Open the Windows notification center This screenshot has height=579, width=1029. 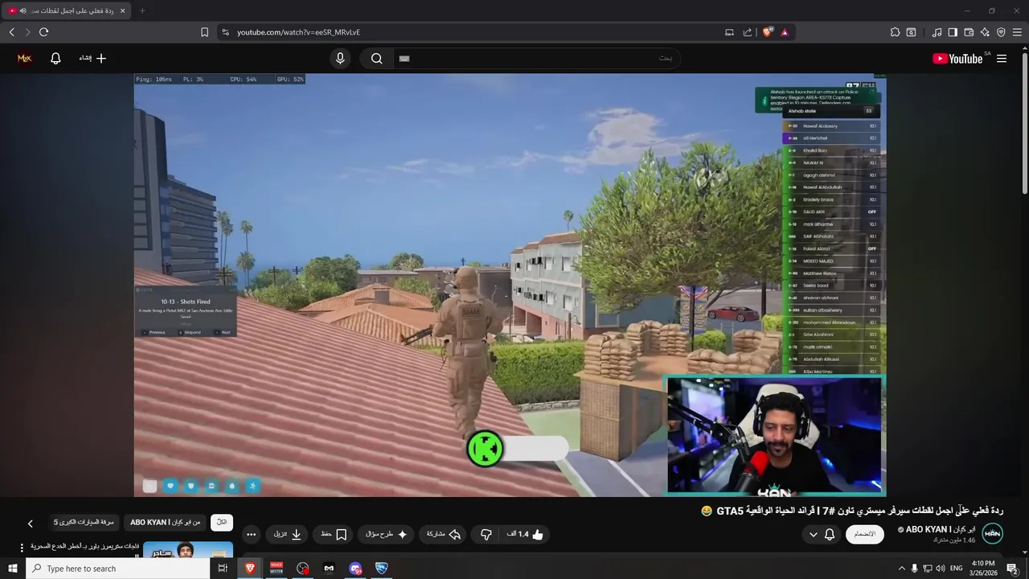[1013, 569]
